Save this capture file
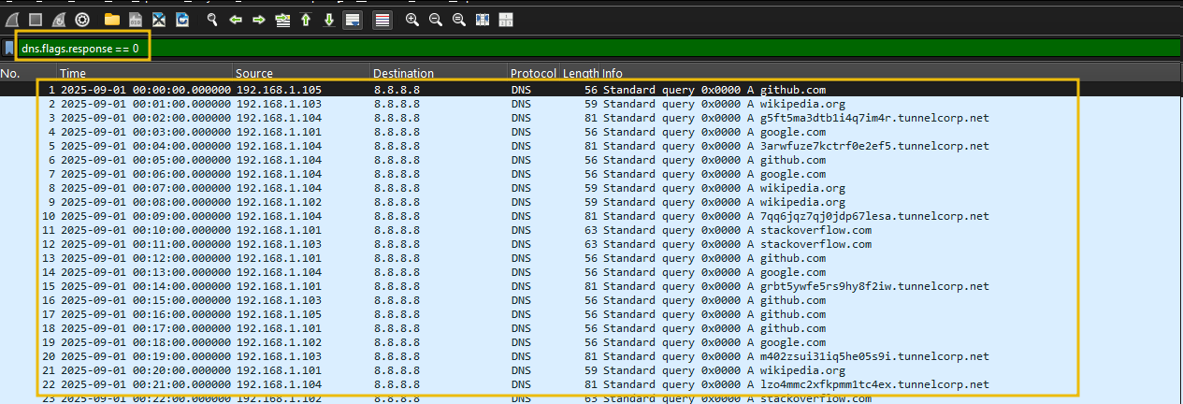The height and width of the screenshot is (404, 1183). pos(136,20)
